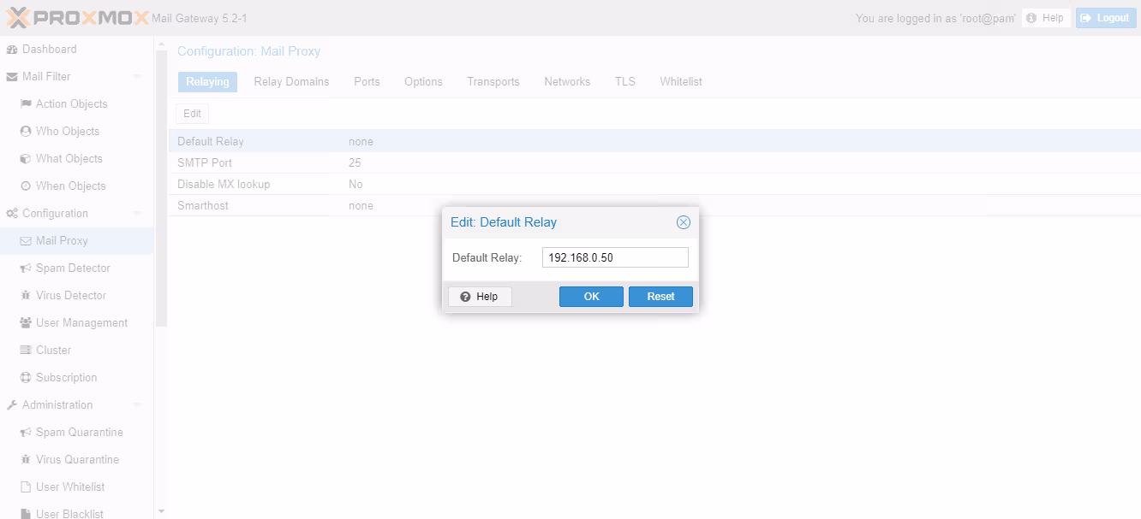Image resolution: width=1141 pixels, height=519 pixels.
Task: Open Action Objects flag icon
Action: point(26,104)
